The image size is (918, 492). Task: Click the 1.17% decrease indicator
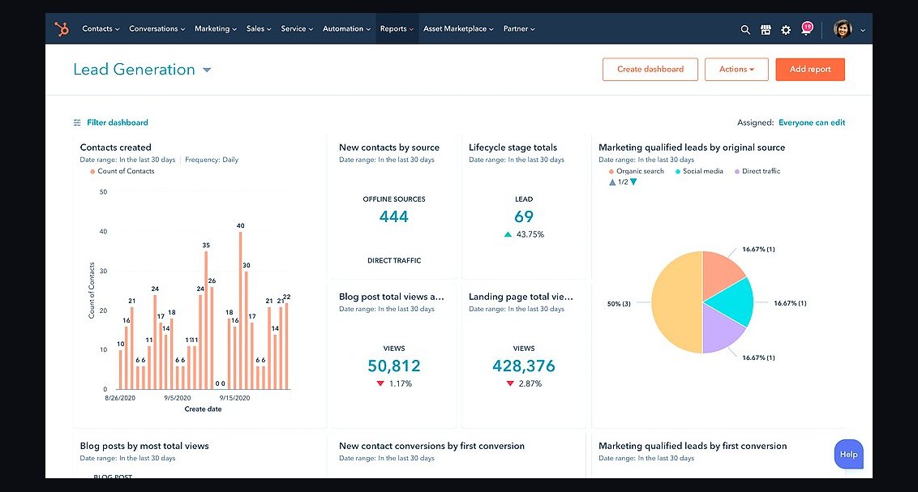tap(394, 383)
